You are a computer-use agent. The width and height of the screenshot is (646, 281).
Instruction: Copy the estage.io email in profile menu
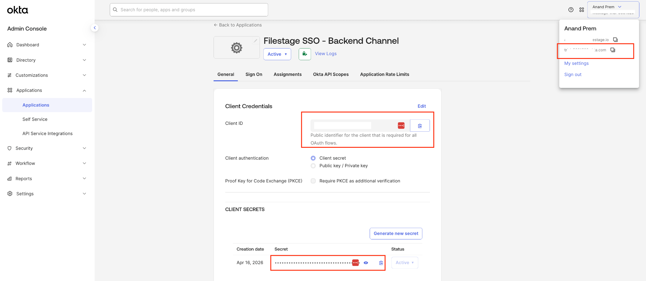coord(615,40)
